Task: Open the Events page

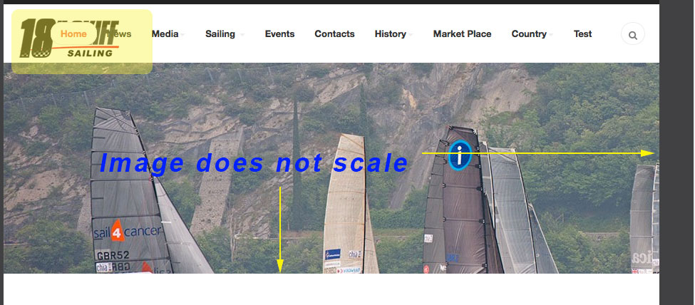Action: click(279, 34)
